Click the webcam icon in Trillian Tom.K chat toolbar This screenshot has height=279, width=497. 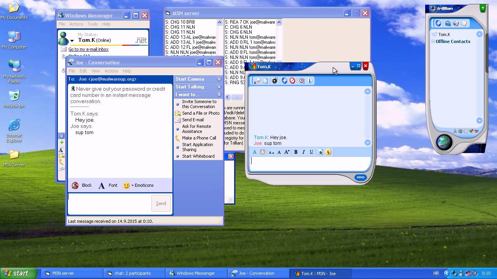[x=275, y=81]
